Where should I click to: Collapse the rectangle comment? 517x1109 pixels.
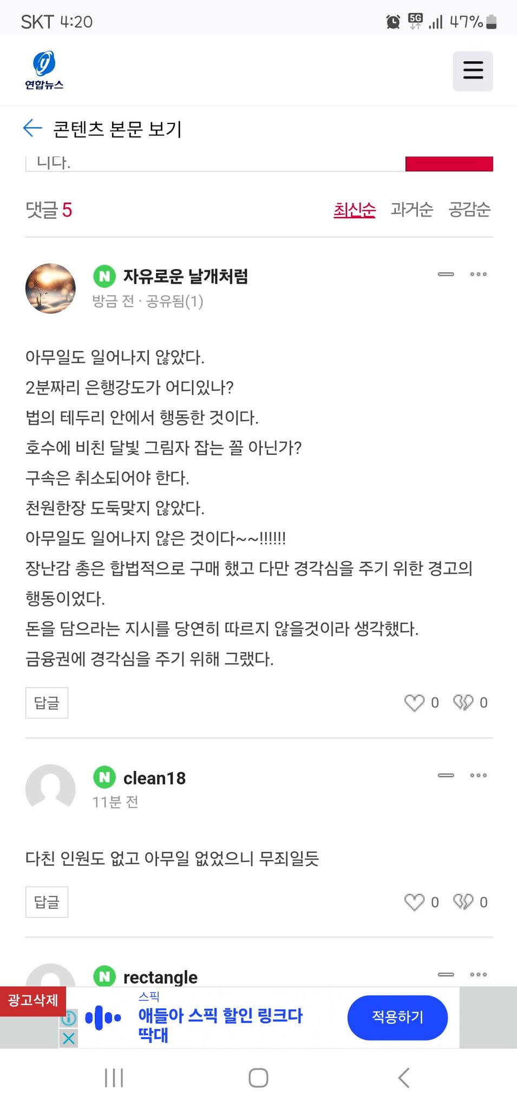[x=446, y=975]
